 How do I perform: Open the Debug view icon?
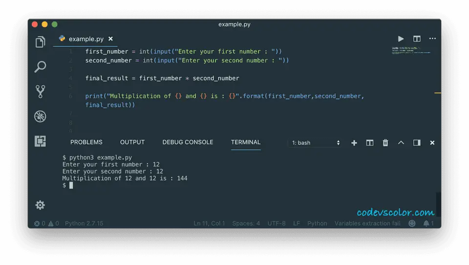[x=41, y=116]
